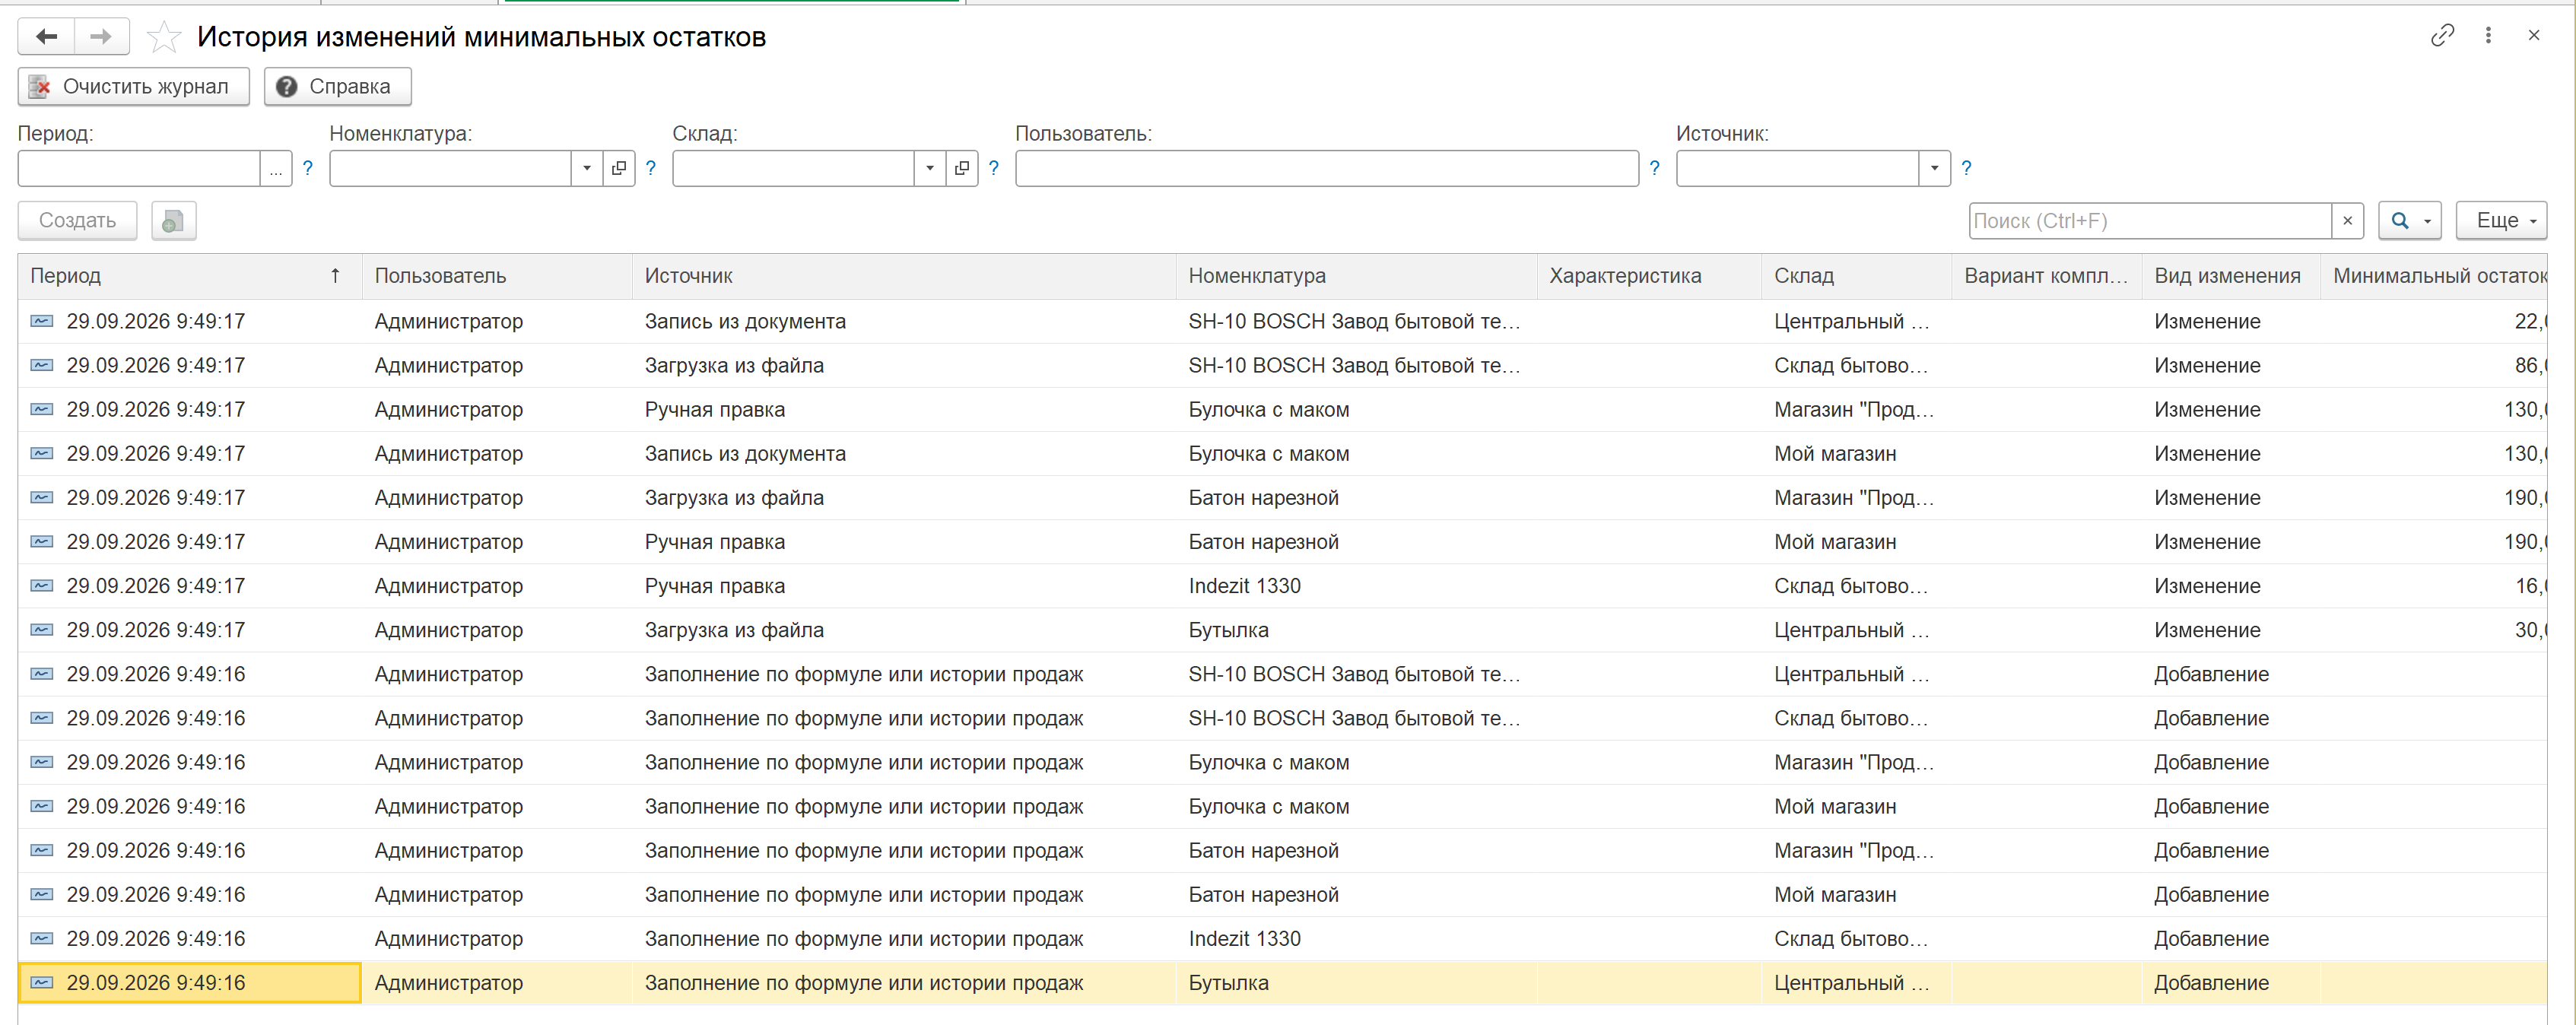
Task: Open Номенклатура selection form icon
Action: point(619,168)
